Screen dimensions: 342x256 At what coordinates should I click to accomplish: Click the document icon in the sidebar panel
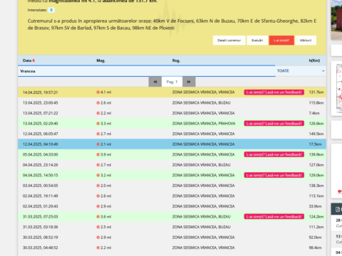point(338,209)
